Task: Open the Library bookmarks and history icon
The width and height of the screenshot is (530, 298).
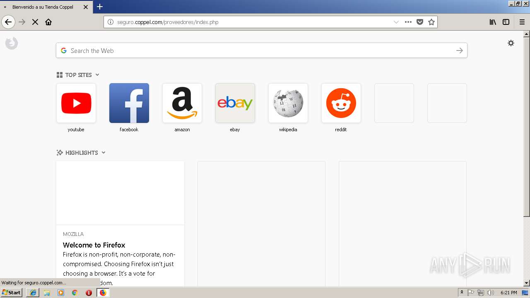Action: 493,22
